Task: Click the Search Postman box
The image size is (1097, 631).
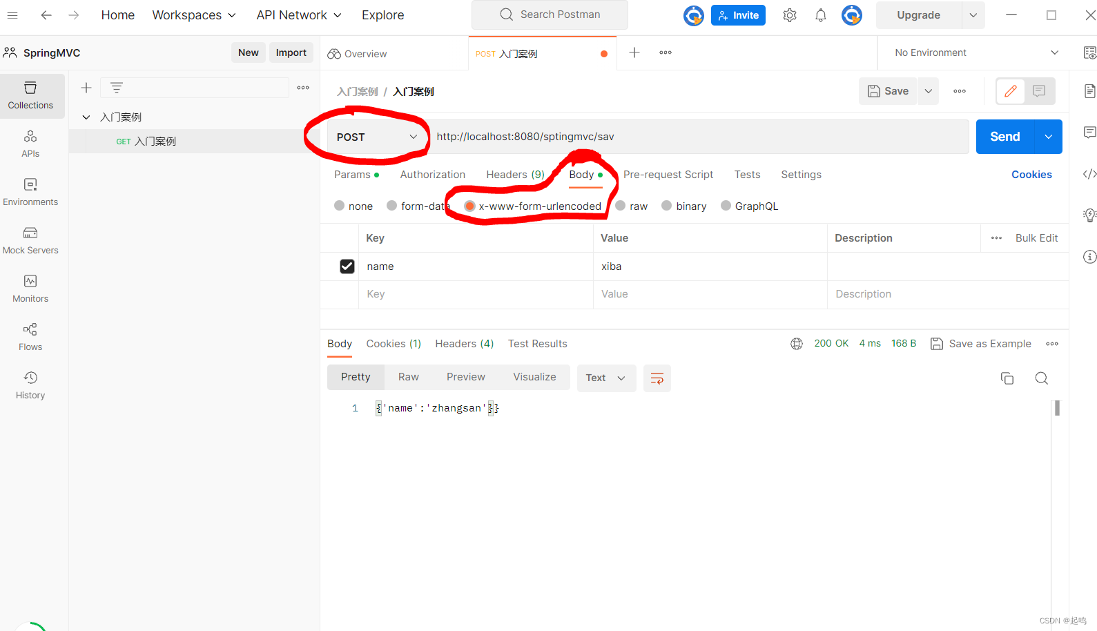Action: tap(550, 14)
